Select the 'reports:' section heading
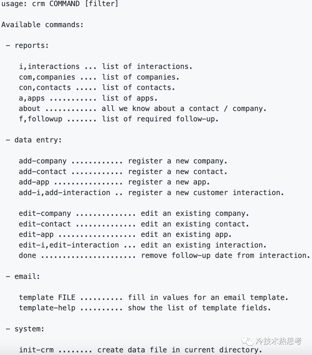Viewport: 312px width, 355px height. tap(31, 46)
